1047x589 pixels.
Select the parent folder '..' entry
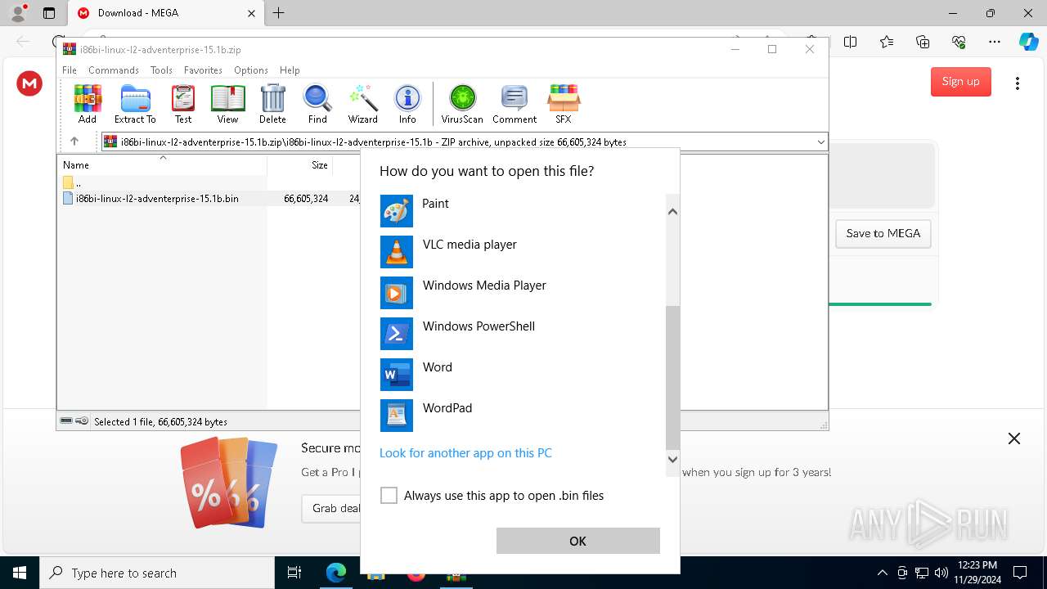[x=79, y=183]
